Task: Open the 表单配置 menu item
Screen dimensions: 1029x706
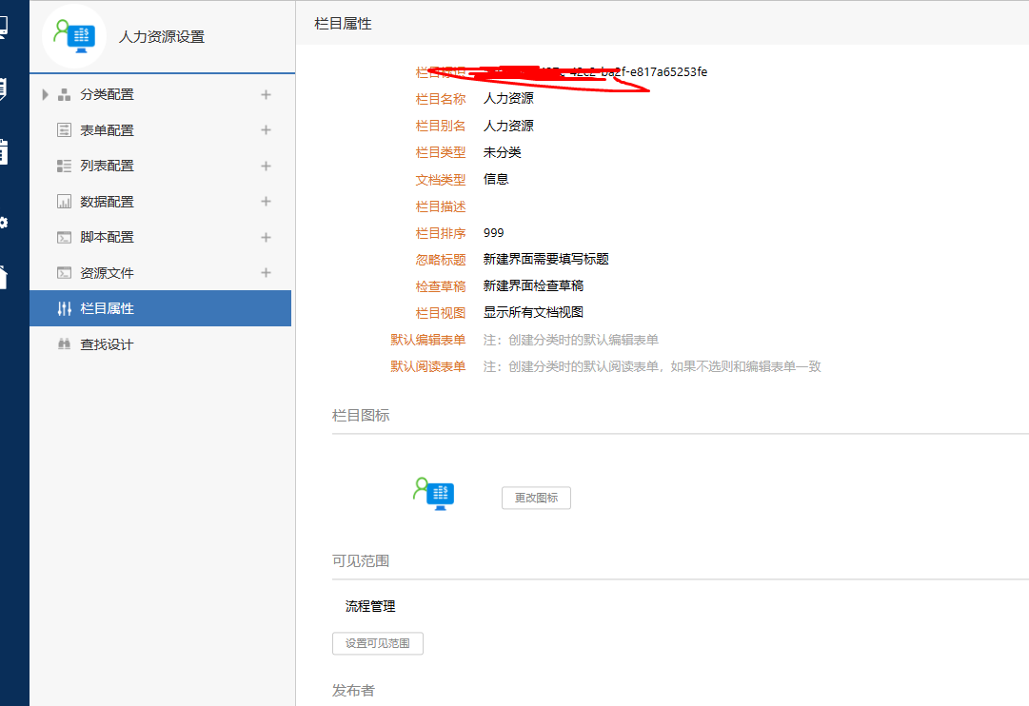Action: click(107, 130)
